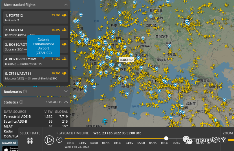234x151 pixels.
Task: Jump to 04:30 on playback timeline
Action: [x=118, y=143]
